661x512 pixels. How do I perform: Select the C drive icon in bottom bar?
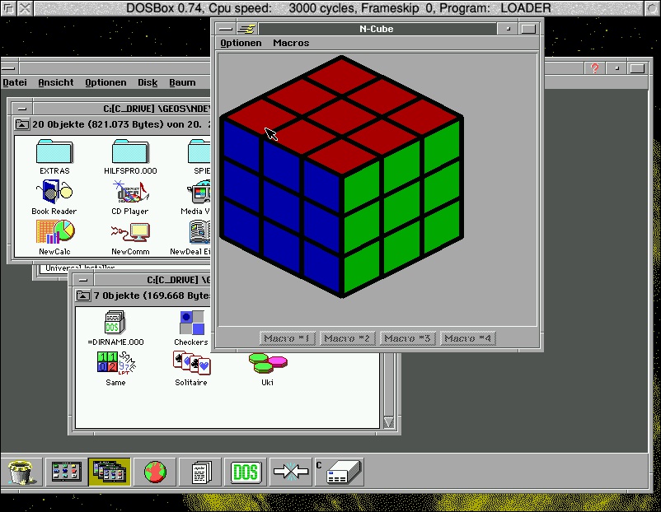tap(339, 472)
